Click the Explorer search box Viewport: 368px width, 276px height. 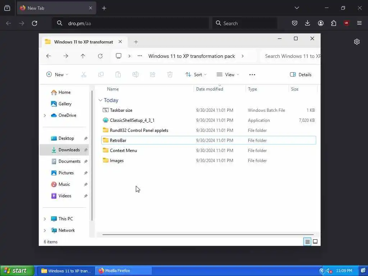point(291,56)
